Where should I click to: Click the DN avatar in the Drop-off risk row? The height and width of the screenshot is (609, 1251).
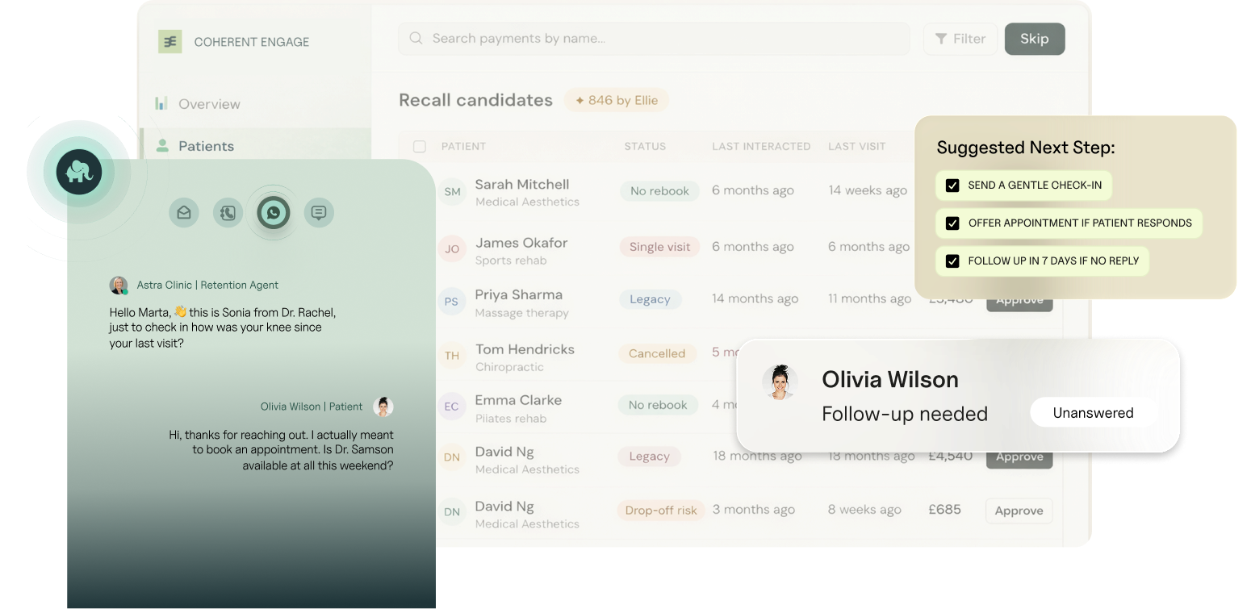click(452, 511)
